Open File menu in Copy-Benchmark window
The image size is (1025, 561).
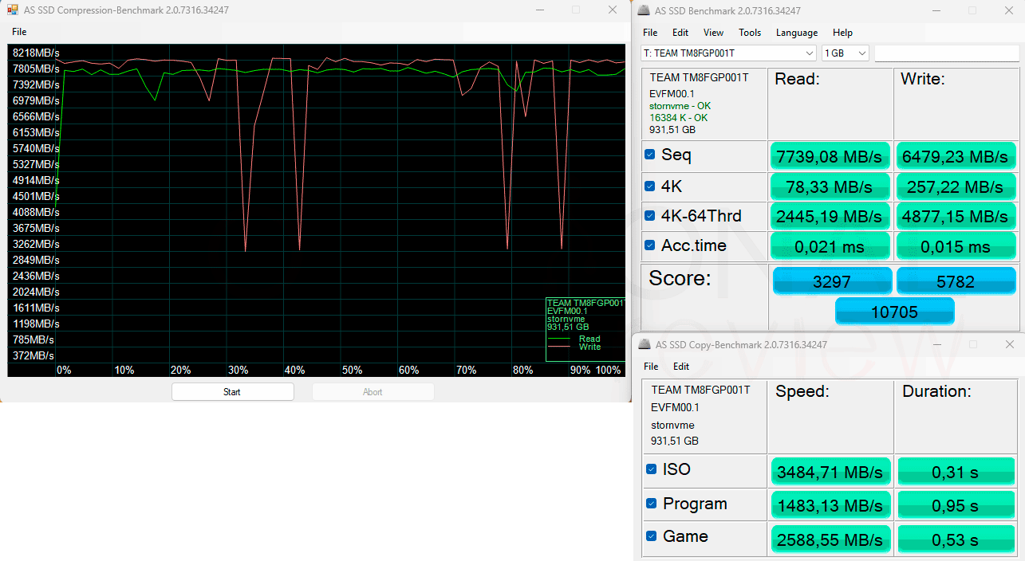[x=651, y=367]
